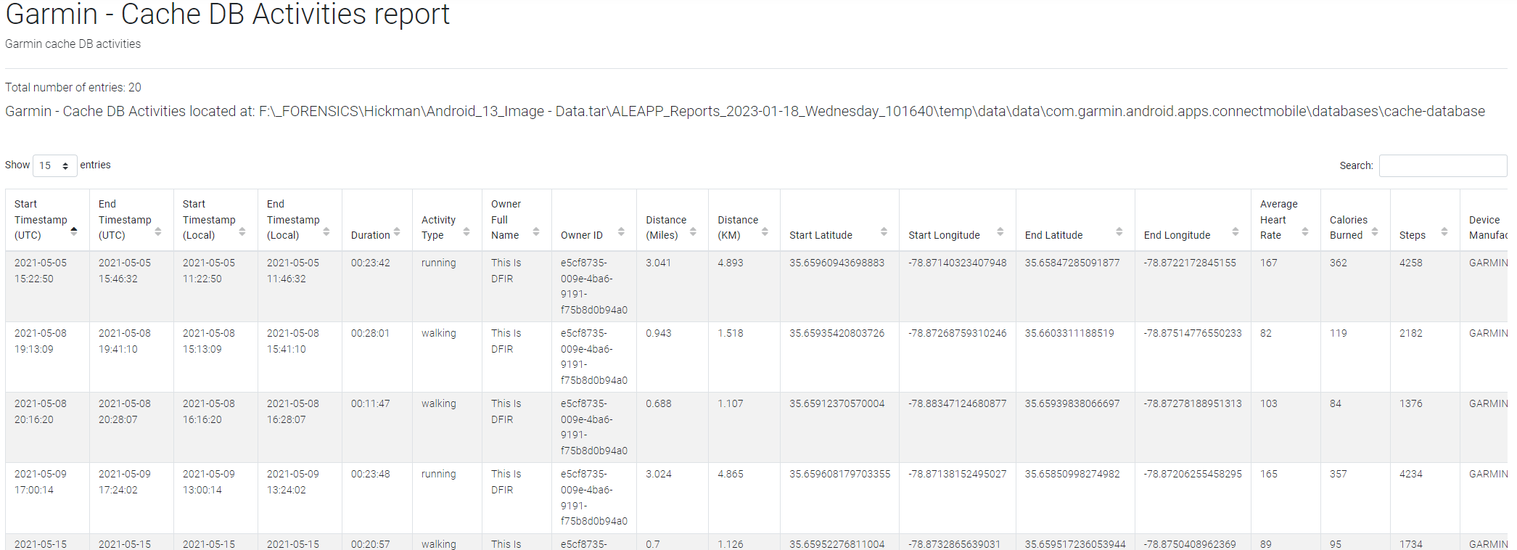The height and width of the screenshot is (550, 1517).
Task: Click heart rate value 82
Action: [x=1265, y=333]
